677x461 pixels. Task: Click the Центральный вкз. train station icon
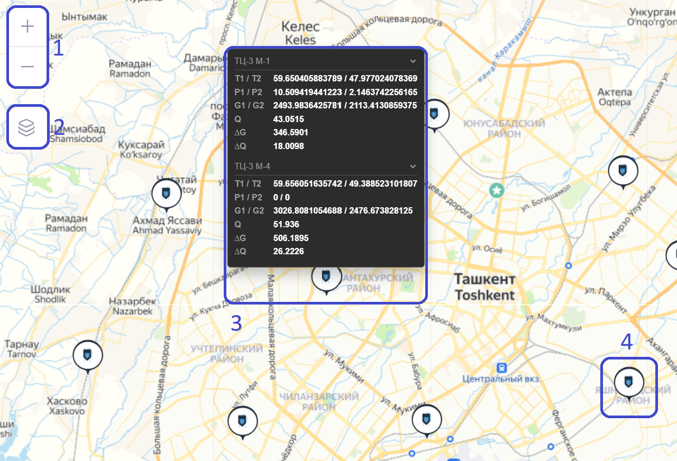point(501,367)
